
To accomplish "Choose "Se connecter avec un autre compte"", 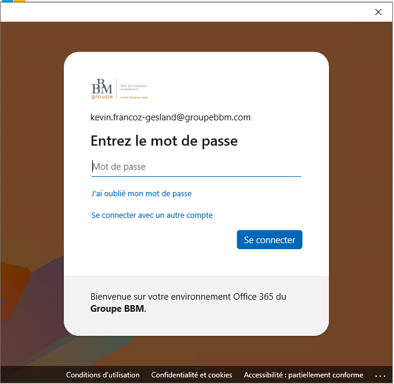I will click(x=152, y=215).
